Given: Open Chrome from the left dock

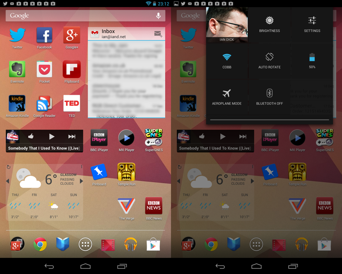Looking at the screenshot, I should point(40,244).
